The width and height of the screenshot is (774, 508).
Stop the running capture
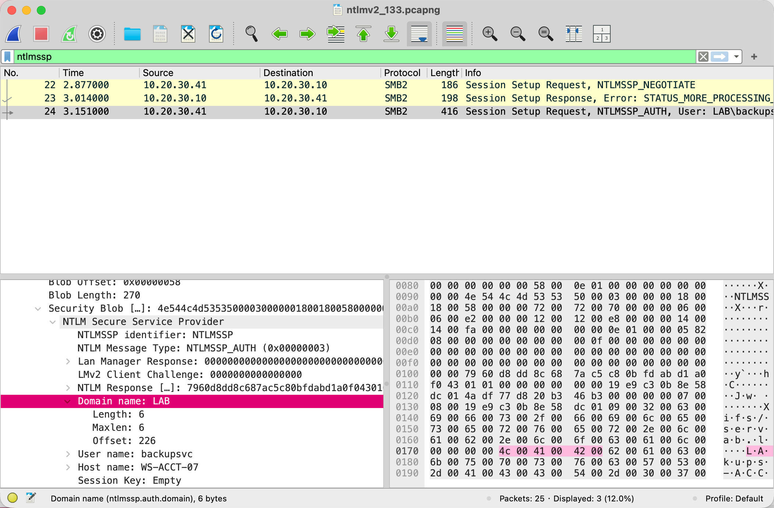[41, 34]
